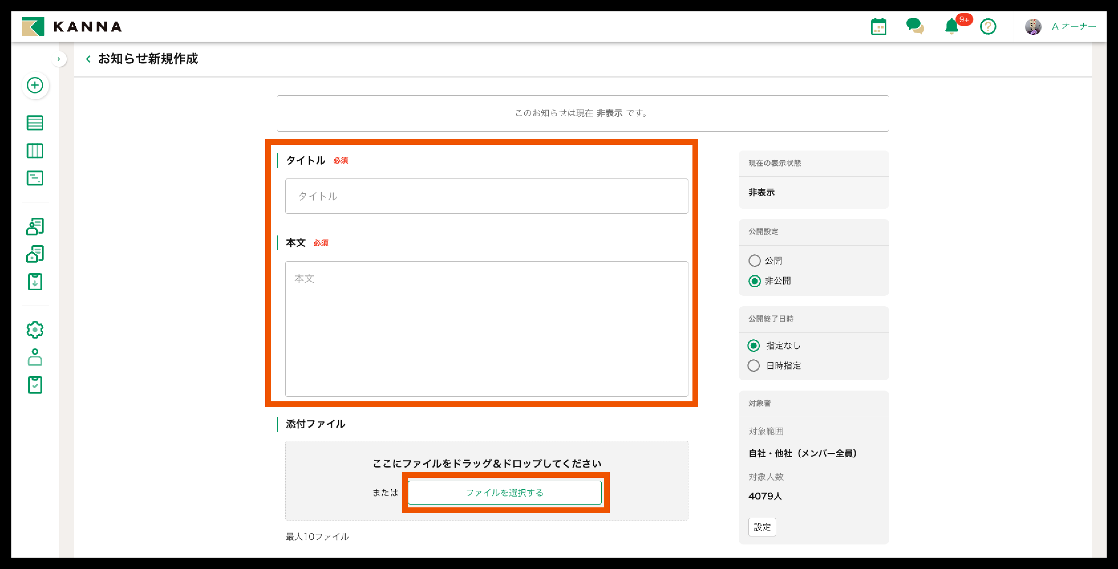Open the list view icon in sidebar
Viewport: 1118px width, 569px height.
point(35,123)
